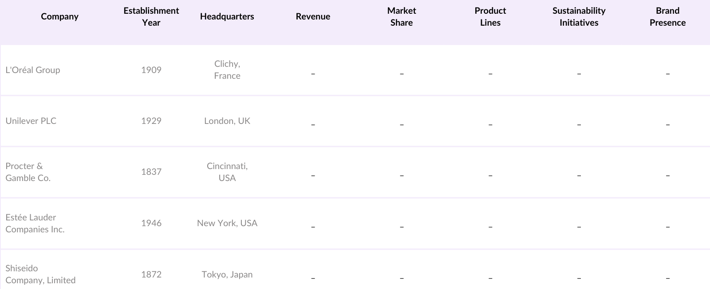The width and height of the screenshot is (710, 289).
Task: Click the L'Oréal Group company cell
Action: [33, 70]
